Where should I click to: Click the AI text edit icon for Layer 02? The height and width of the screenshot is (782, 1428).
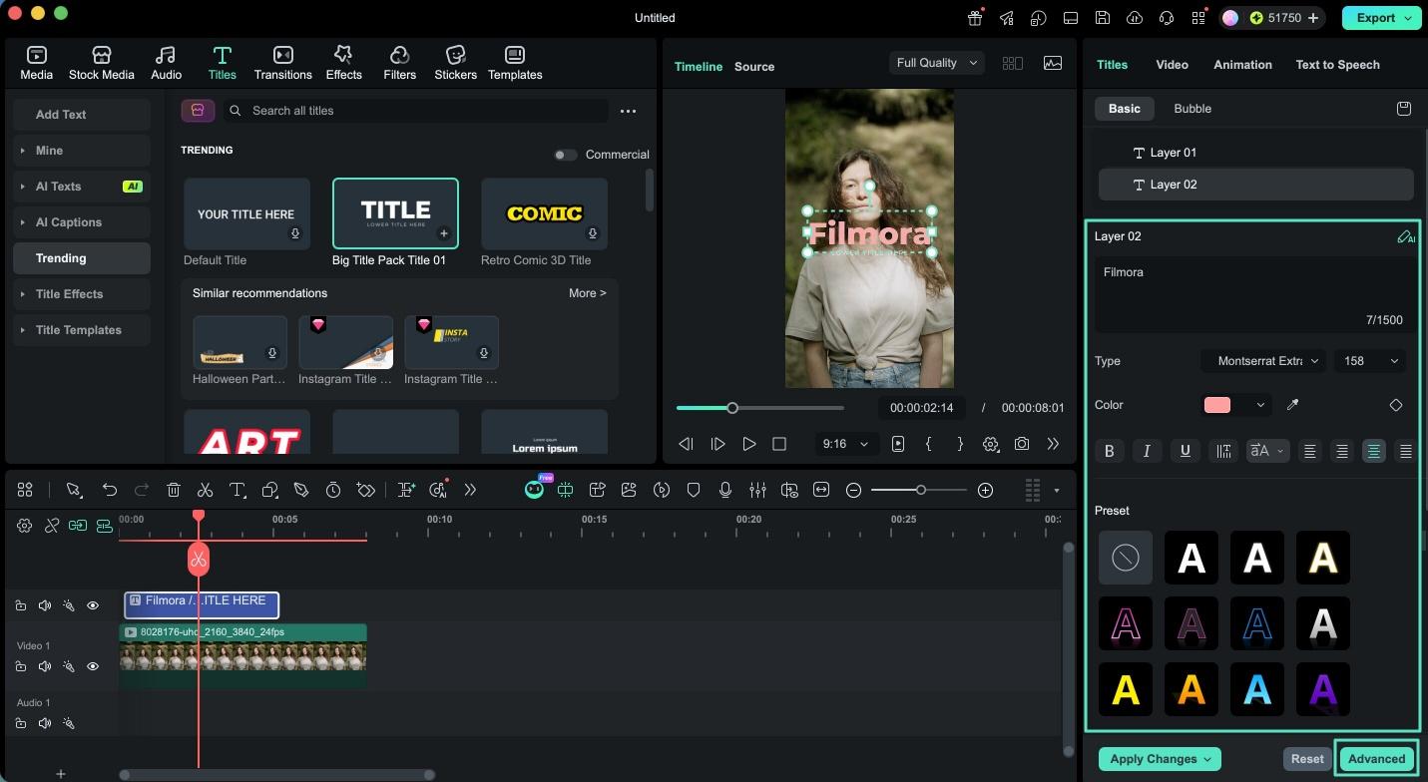(1405, 236)
